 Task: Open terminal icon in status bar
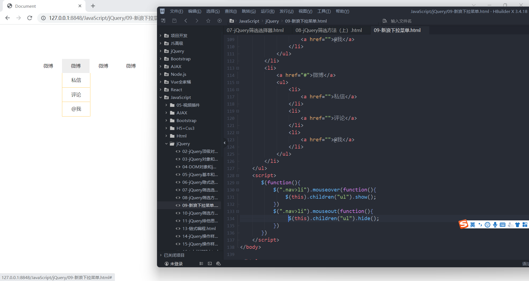pyautogui.click(x=210, y=264)
